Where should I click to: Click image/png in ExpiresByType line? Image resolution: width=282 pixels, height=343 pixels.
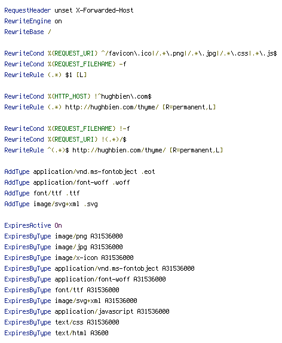pos(70,236)
